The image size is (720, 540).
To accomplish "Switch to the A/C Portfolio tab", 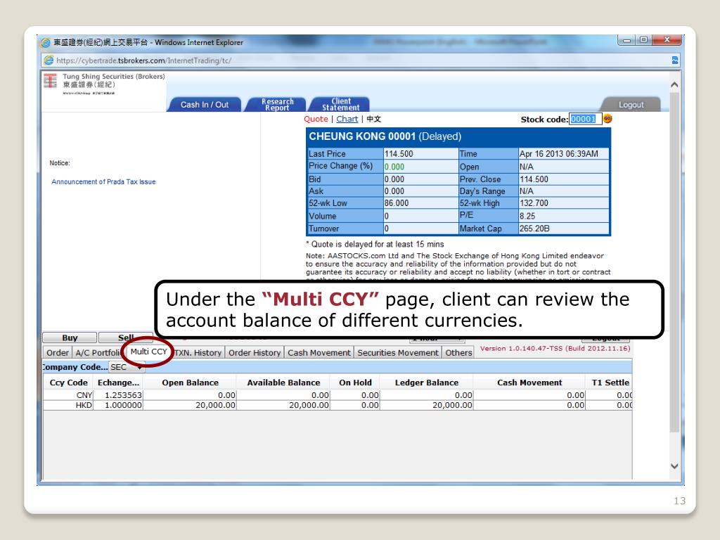I will [x=97, y=353].
